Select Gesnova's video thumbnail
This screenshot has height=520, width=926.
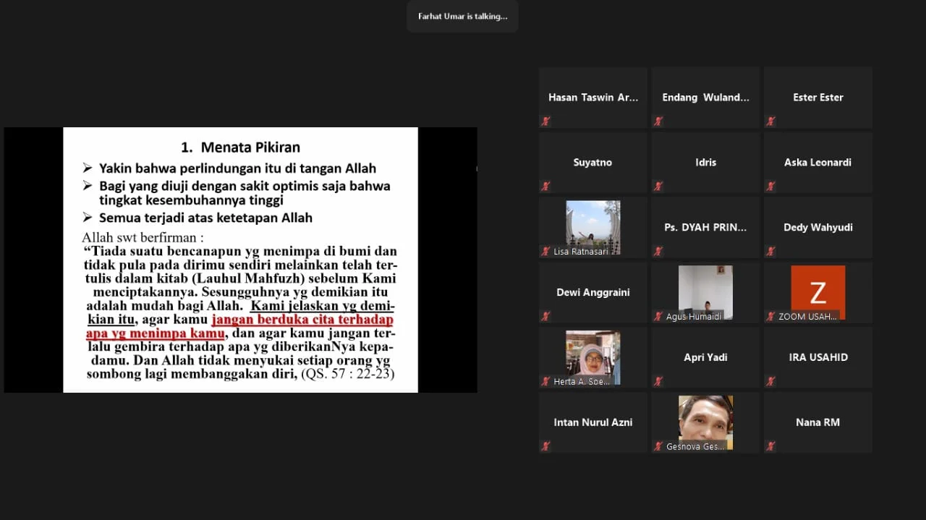(705, 422)
